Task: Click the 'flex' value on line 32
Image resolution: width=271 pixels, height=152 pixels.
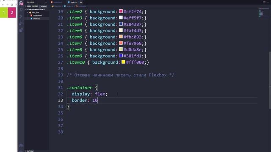Action: point(100,94)
